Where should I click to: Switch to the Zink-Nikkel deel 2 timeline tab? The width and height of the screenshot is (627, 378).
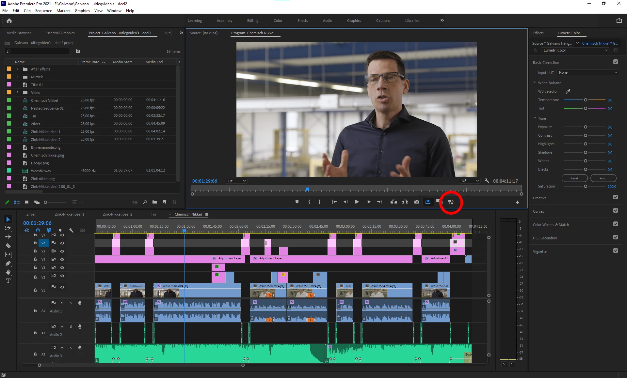click(117, 214)
